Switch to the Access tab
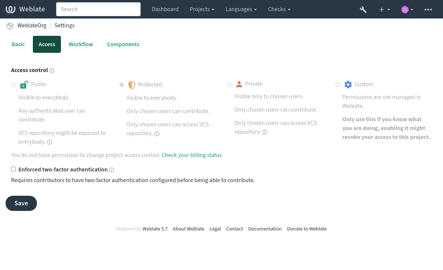The width and height of the screenshot is (443, 270). (47, 44)
